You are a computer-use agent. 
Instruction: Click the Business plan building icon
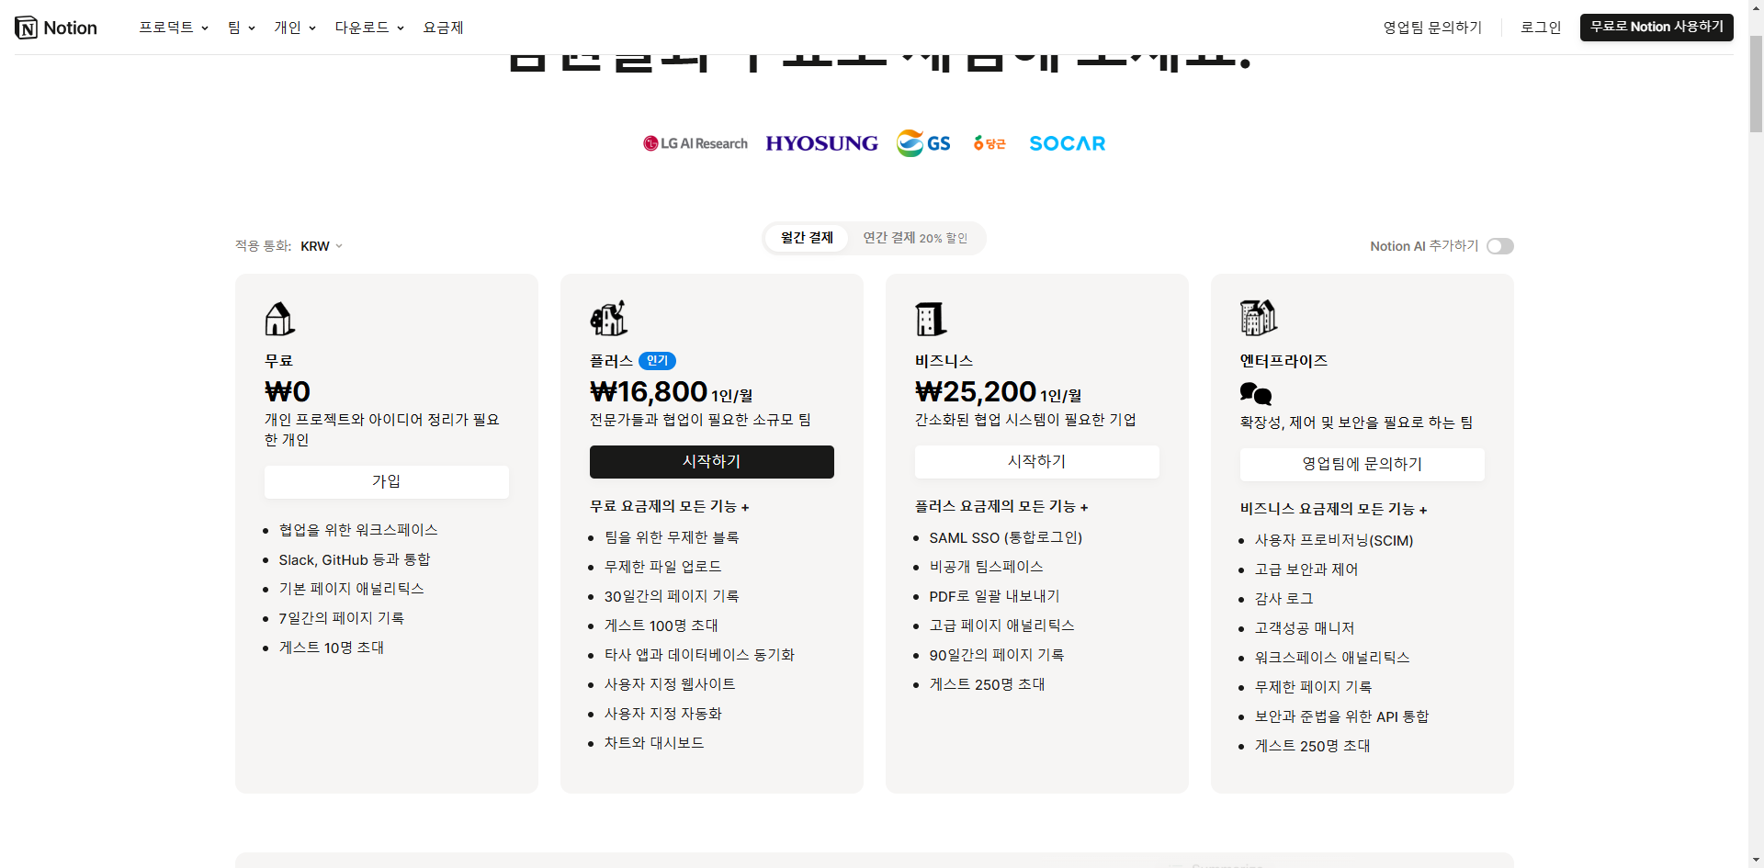931,319
